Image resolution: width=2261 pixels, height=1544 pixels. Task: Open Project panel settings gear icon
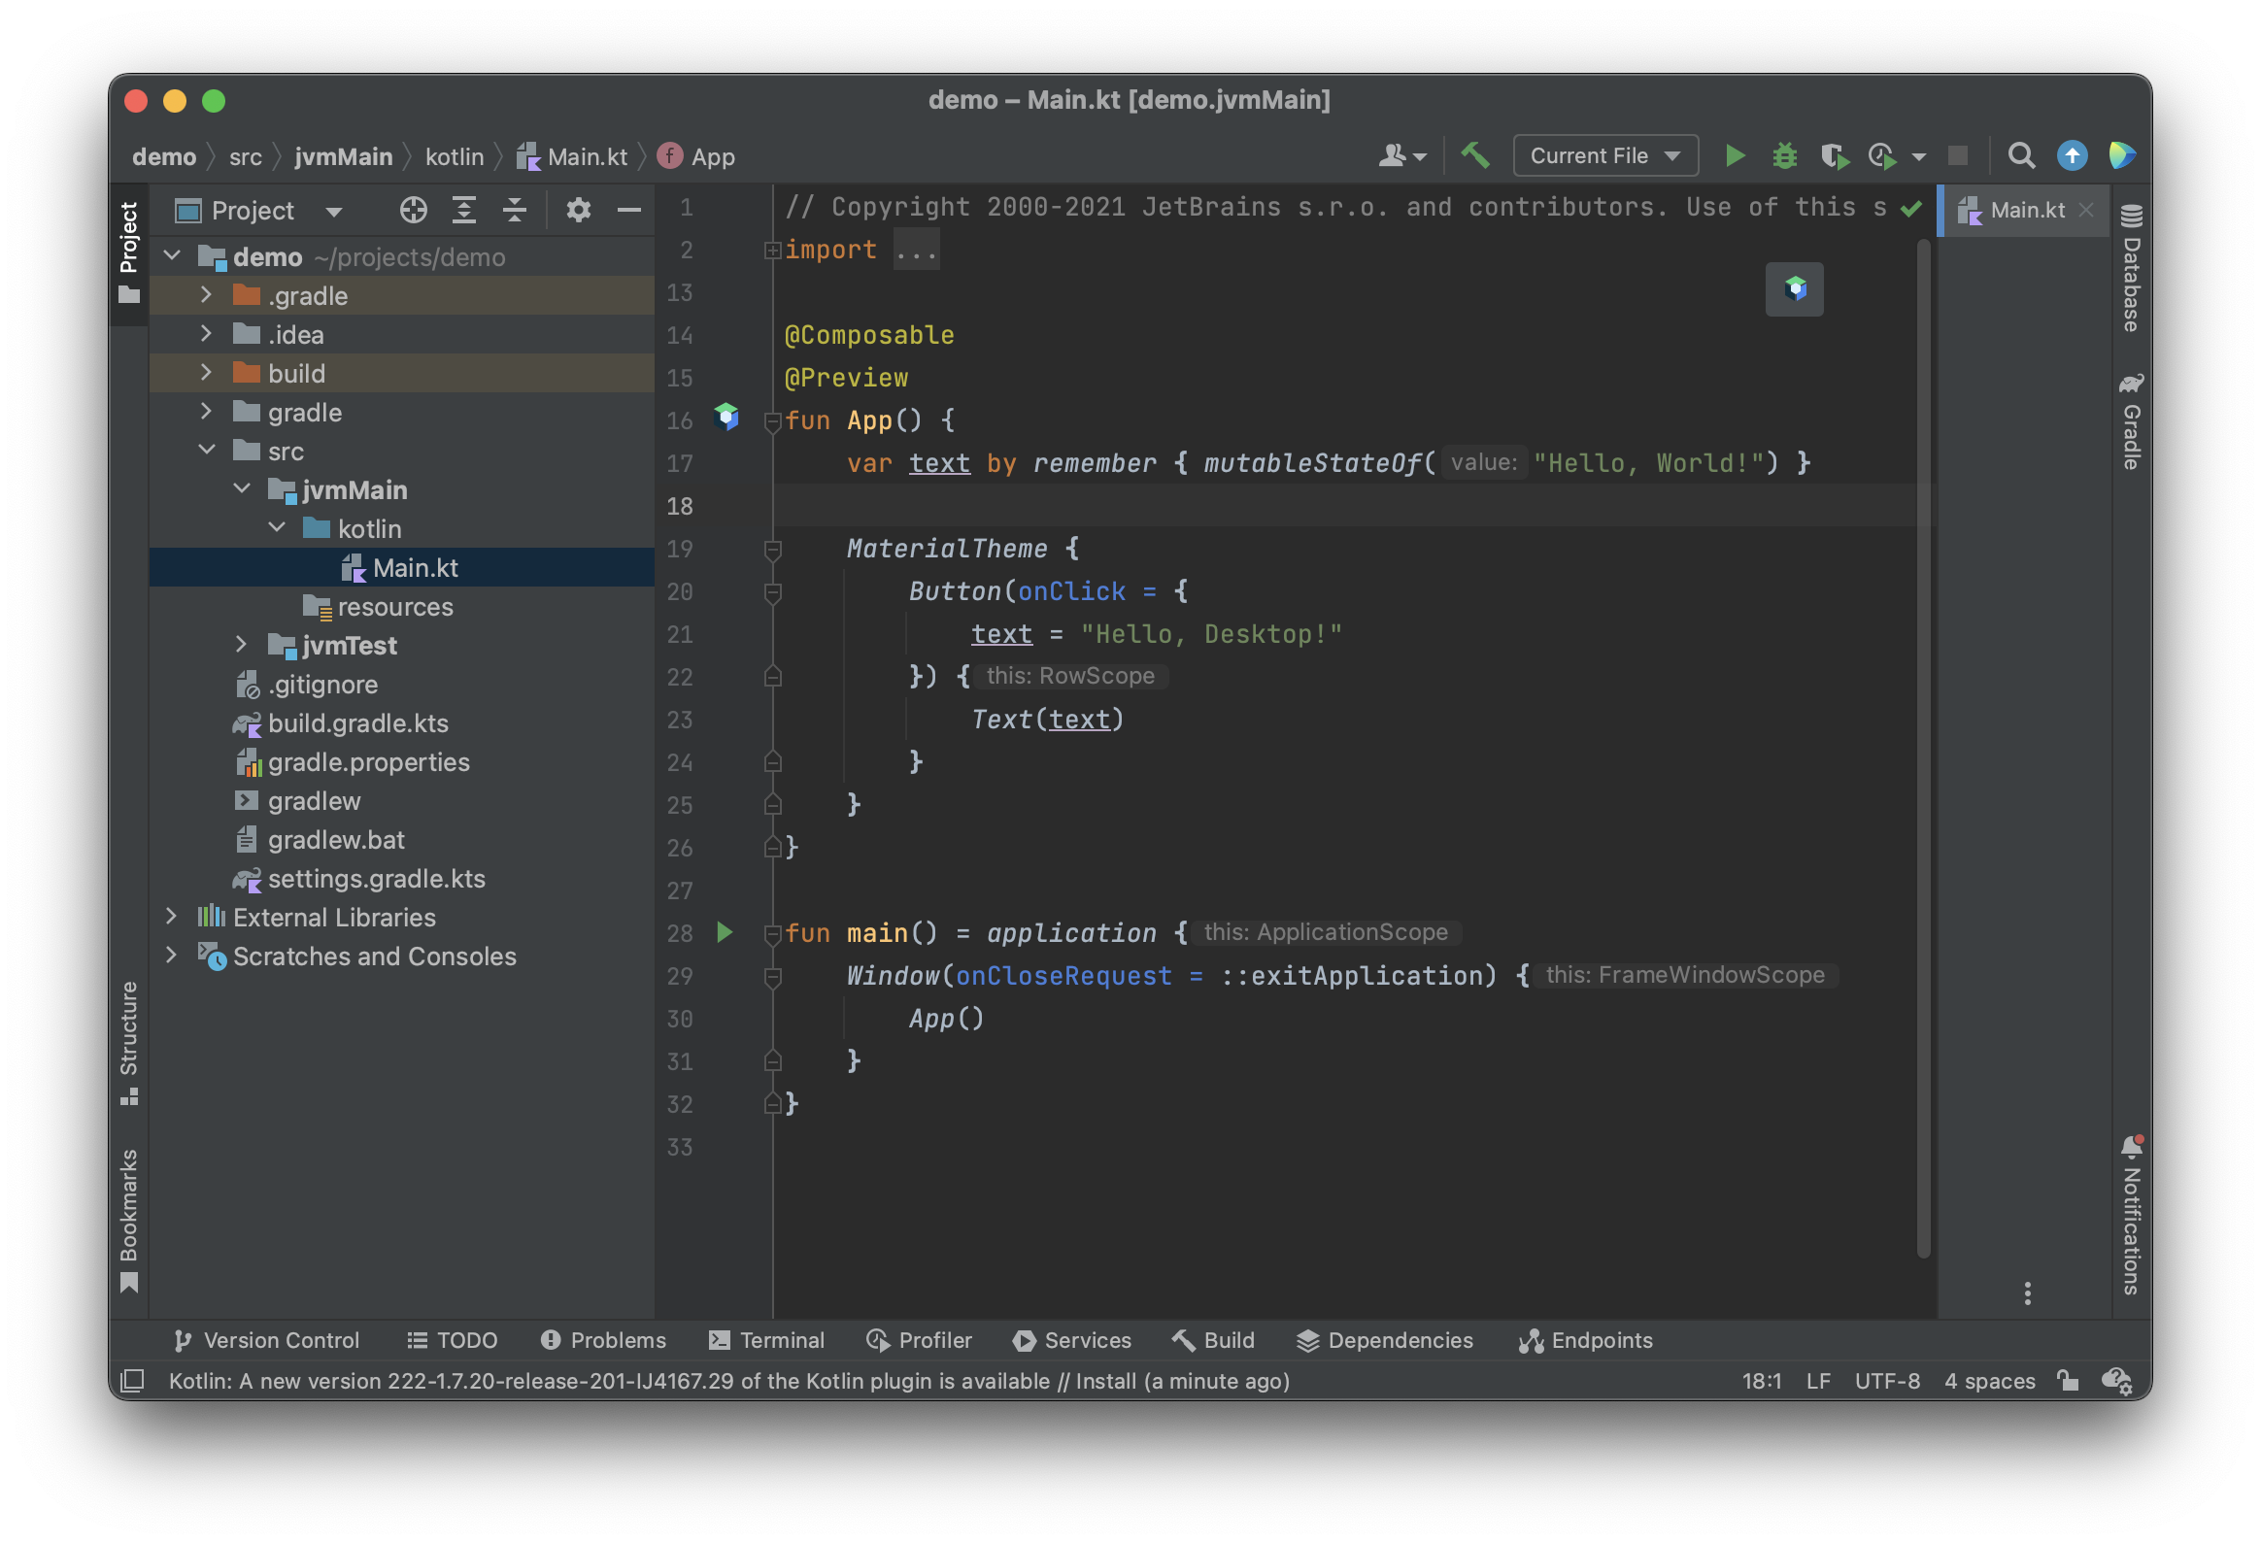(x=578, y=210)
